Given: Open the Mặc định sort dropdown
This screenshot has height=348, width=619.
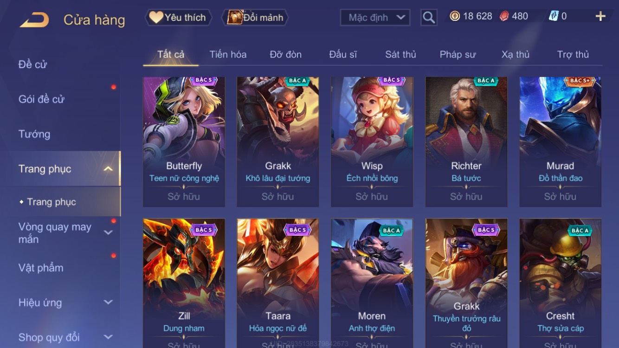Looking at the screenshot, I should point(375,18).
